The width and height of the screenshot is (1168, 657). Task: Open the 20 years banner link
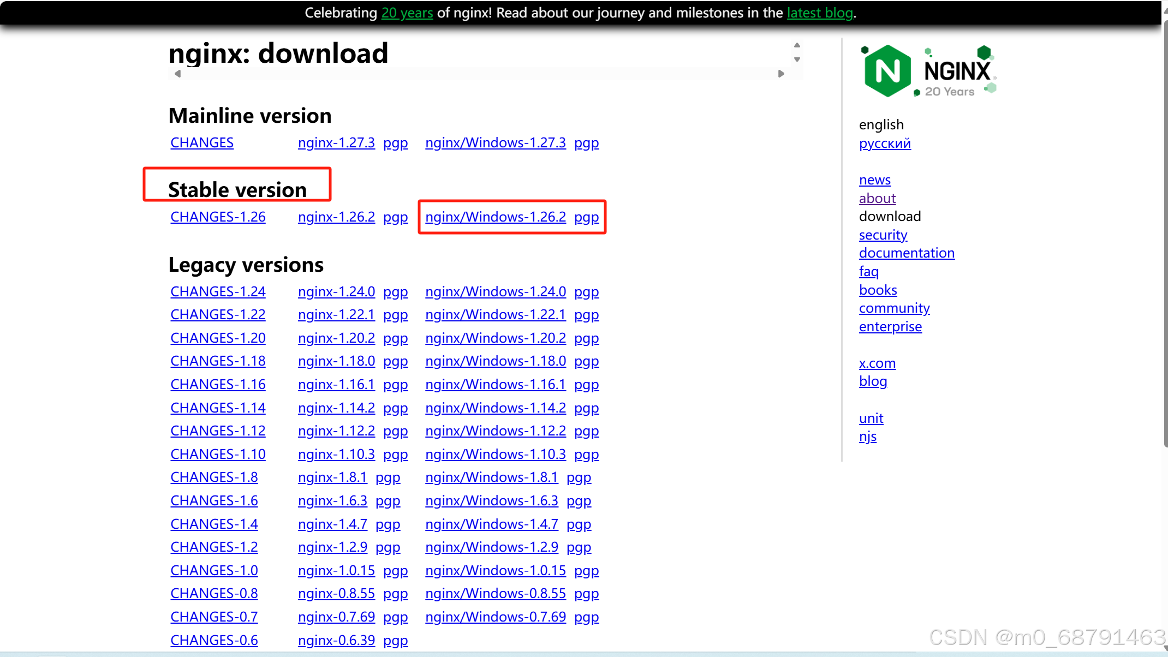[x=407, y=13]
